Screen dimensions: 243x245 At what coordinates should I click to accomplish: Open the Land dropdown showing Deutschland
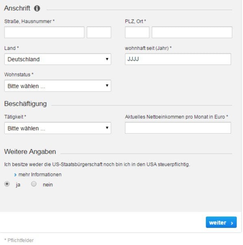pos(58,59)
